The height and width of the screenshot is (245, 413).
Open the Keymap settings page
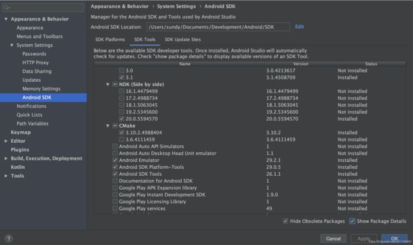20,133
